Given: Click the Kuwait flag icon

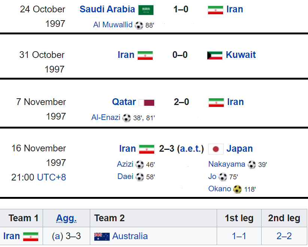Looking at the screenshot, I should click(x=215, y=55).
